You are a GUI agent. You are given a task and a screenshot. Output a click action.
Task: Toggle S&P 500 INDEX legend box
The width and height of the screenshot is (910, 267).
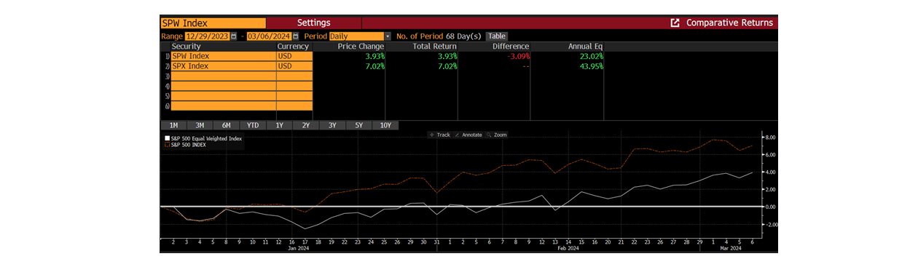click(167, 145)
